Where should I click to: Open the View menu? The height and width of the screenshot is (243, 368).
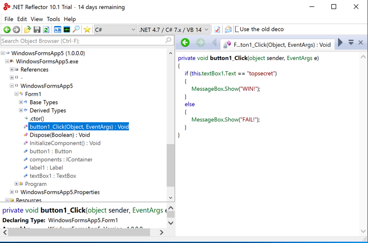click(37, 19)
